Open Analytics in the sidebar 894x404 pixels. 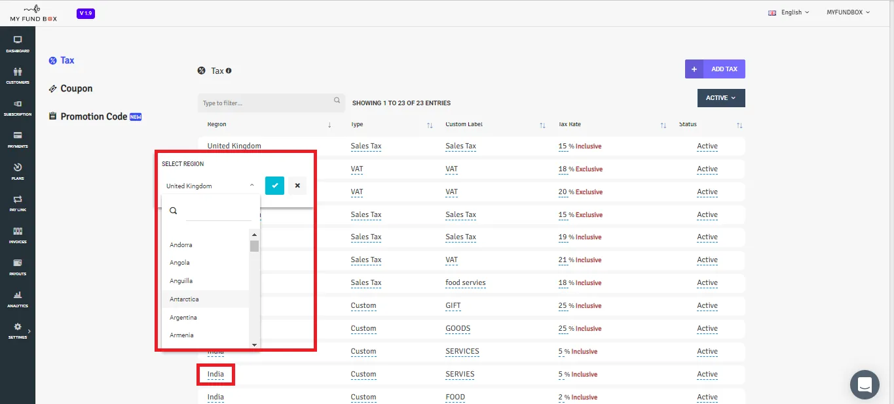[x=18, y=299]
